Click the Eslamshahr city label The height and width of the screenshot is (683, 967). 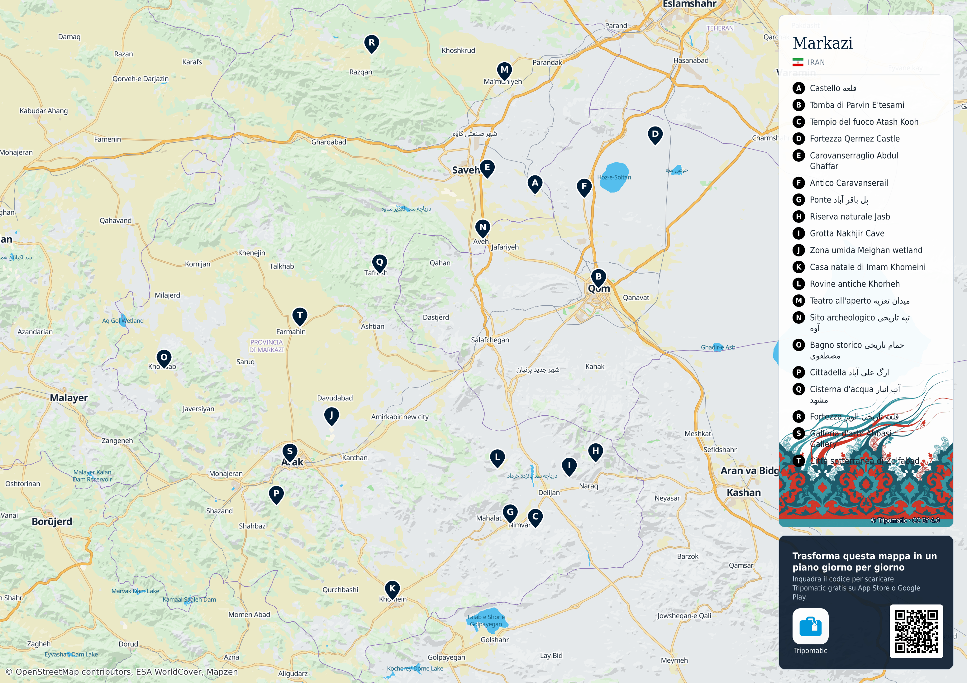689,4
